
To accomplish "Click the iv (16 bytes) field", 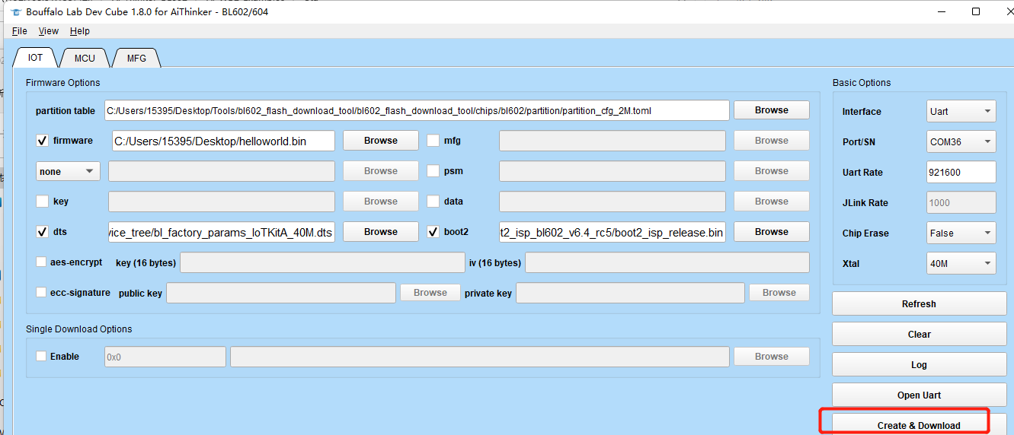I will pos(667,262).
